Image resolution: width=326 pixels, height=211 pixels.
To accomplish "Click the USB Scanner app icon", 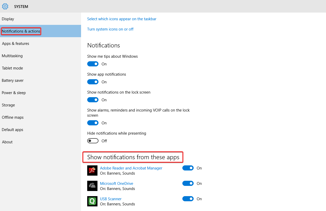I will pyautogui.click(x=92, y=201).
